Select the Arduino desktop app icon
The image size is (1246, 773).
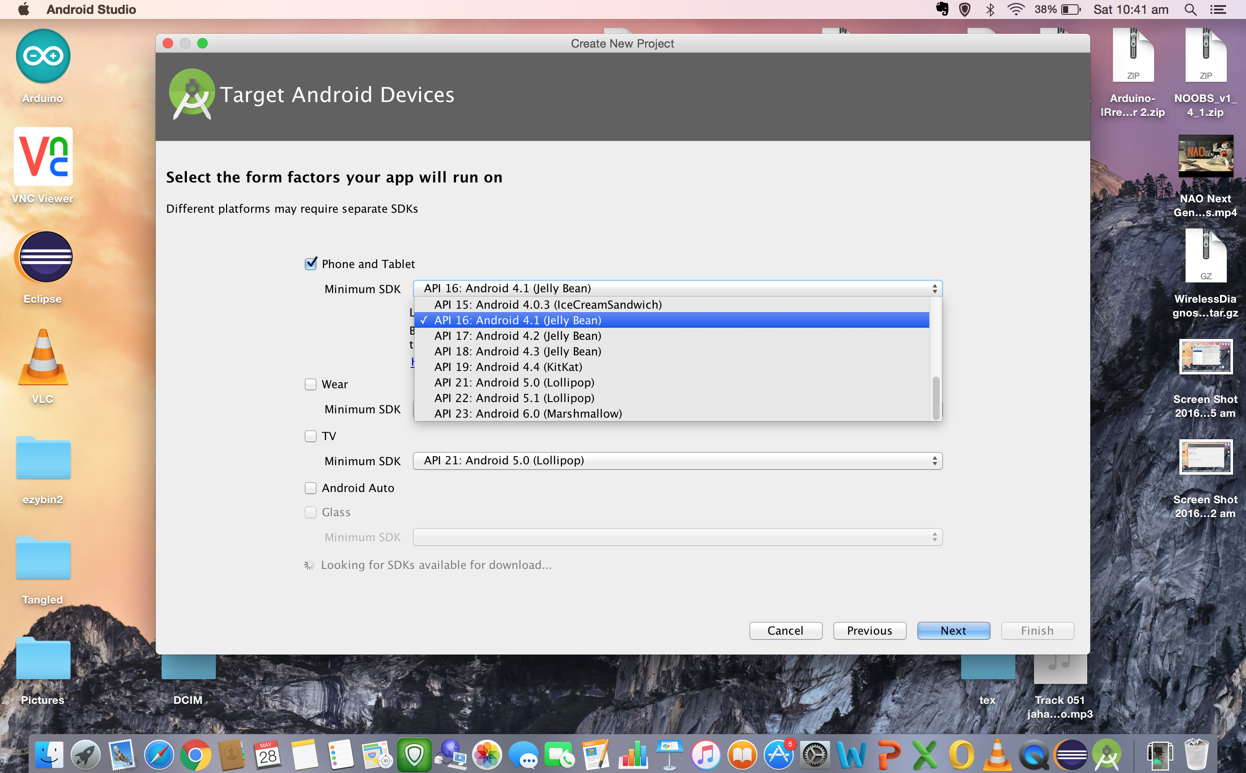tap(43, 56)
